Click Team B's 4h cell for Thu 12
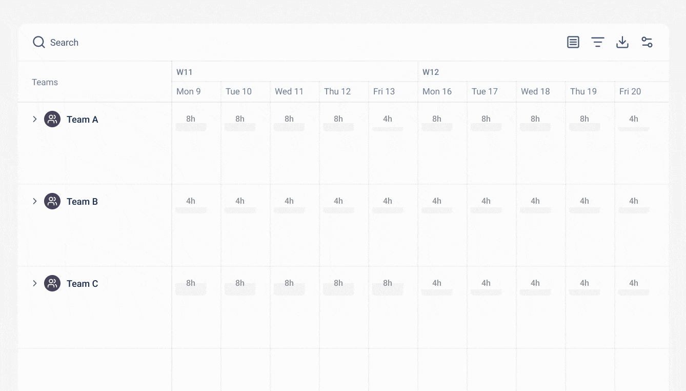 [338, 205]
